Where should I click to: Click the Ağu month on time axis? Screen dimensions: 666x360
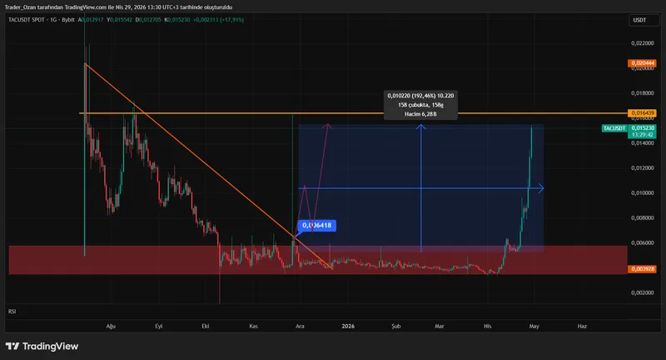pyautogui.click(x=111, y=327)
